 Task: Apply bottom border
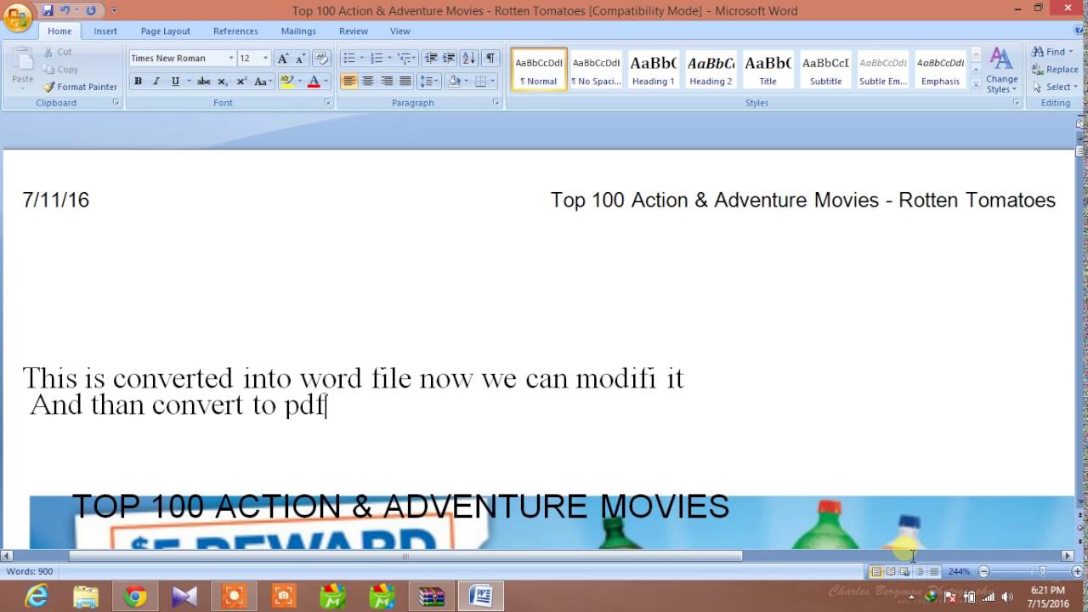click(x=480, y=82)
